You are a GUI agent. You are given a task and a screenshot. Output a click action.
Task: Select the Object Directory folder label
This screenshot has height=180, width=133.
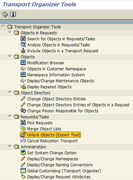tap(35, 93)
